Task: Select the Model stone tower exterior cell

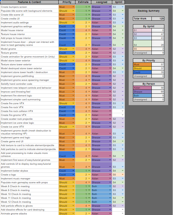Action: tap(29, 60)
